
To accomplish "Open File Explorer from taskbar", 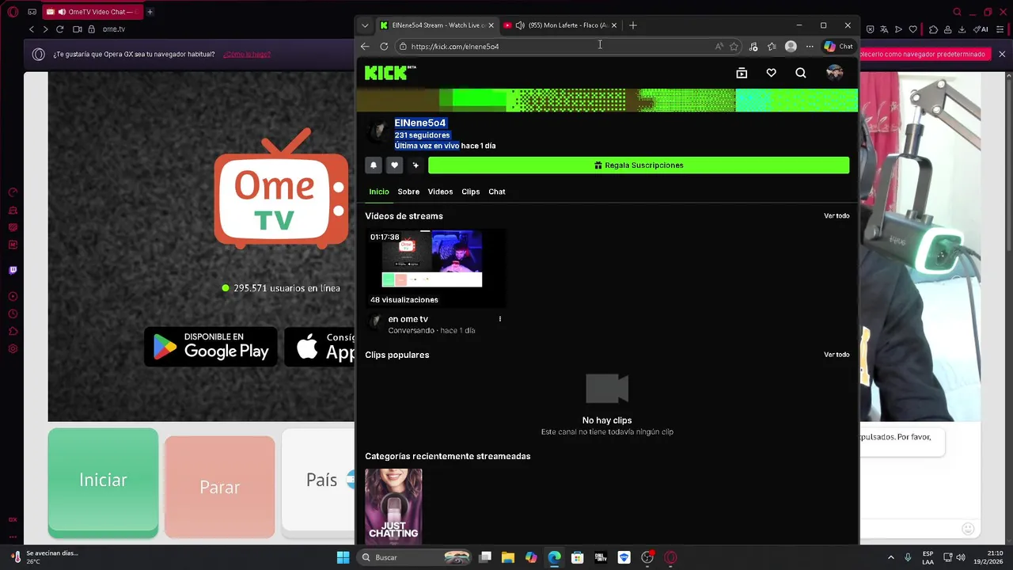I will [508, 557].
